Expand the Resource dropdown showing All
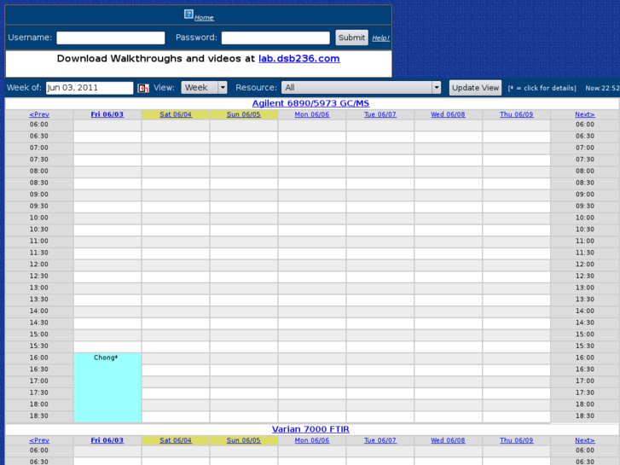Image resolution: width=620 pixels, height=465 pixels. (x=361, y=88)
